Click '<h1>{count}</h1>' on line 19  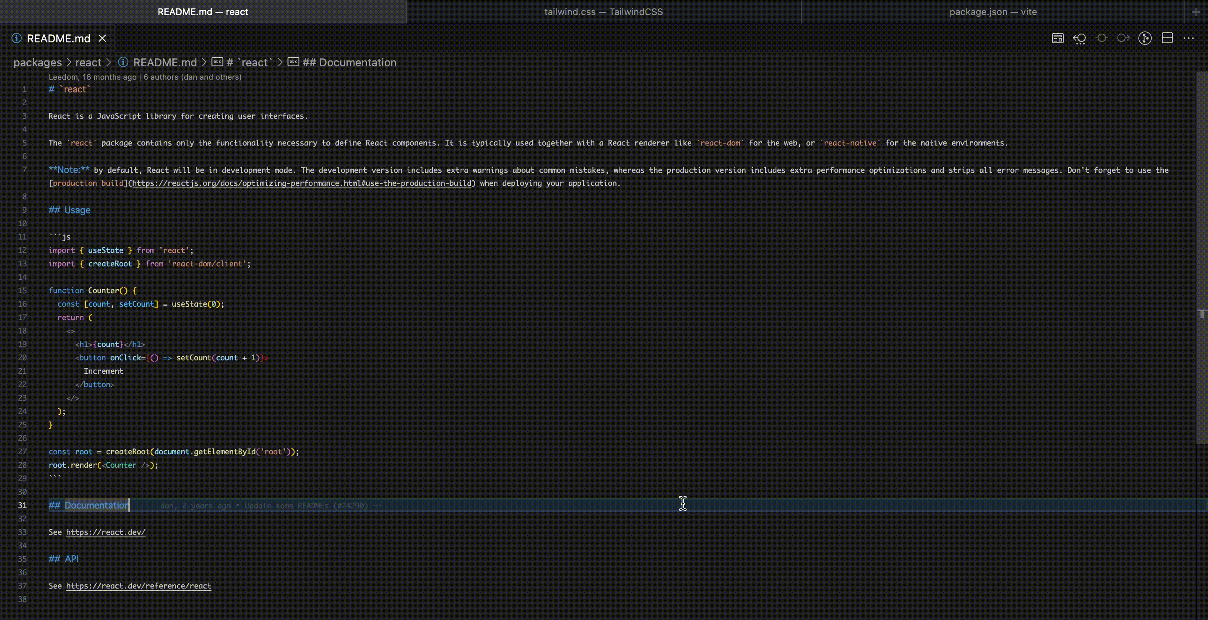click(x=110, y=344)
